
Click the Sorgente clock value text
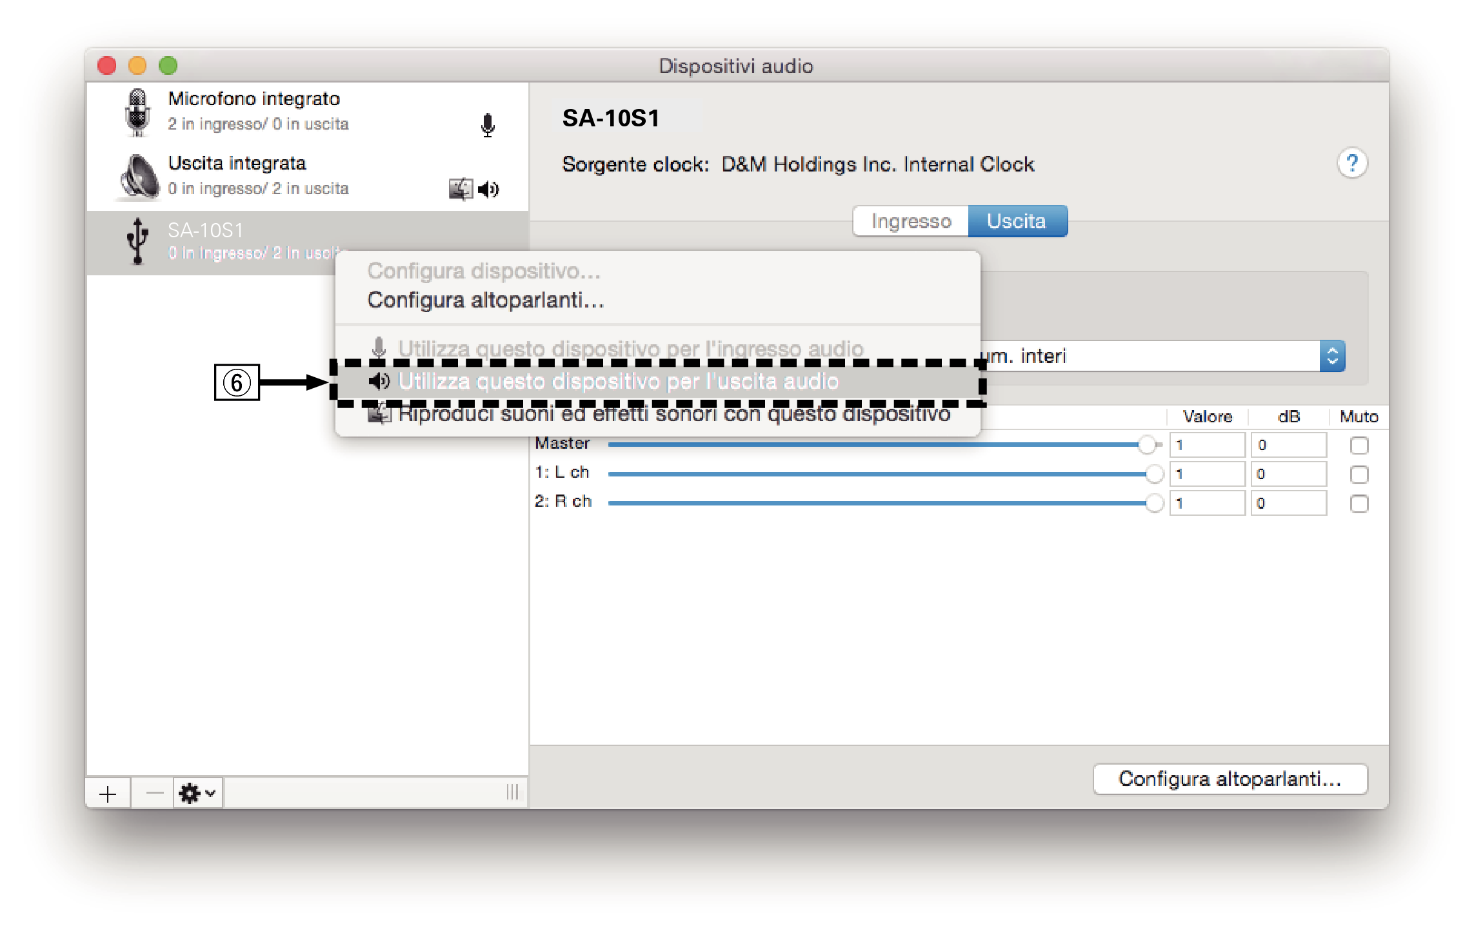[877, 164]
